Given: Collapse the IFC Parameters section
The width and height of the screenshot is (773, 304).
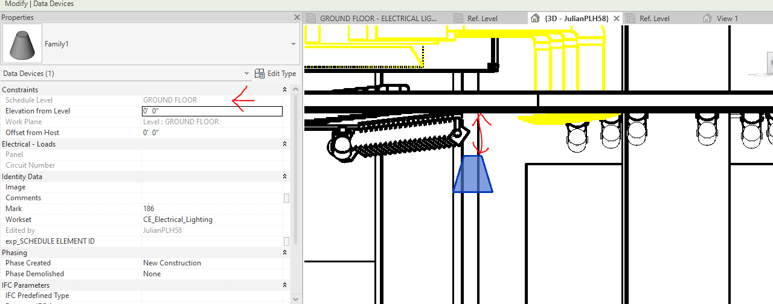Looking at the screenshot, I should tap(285, 285).
